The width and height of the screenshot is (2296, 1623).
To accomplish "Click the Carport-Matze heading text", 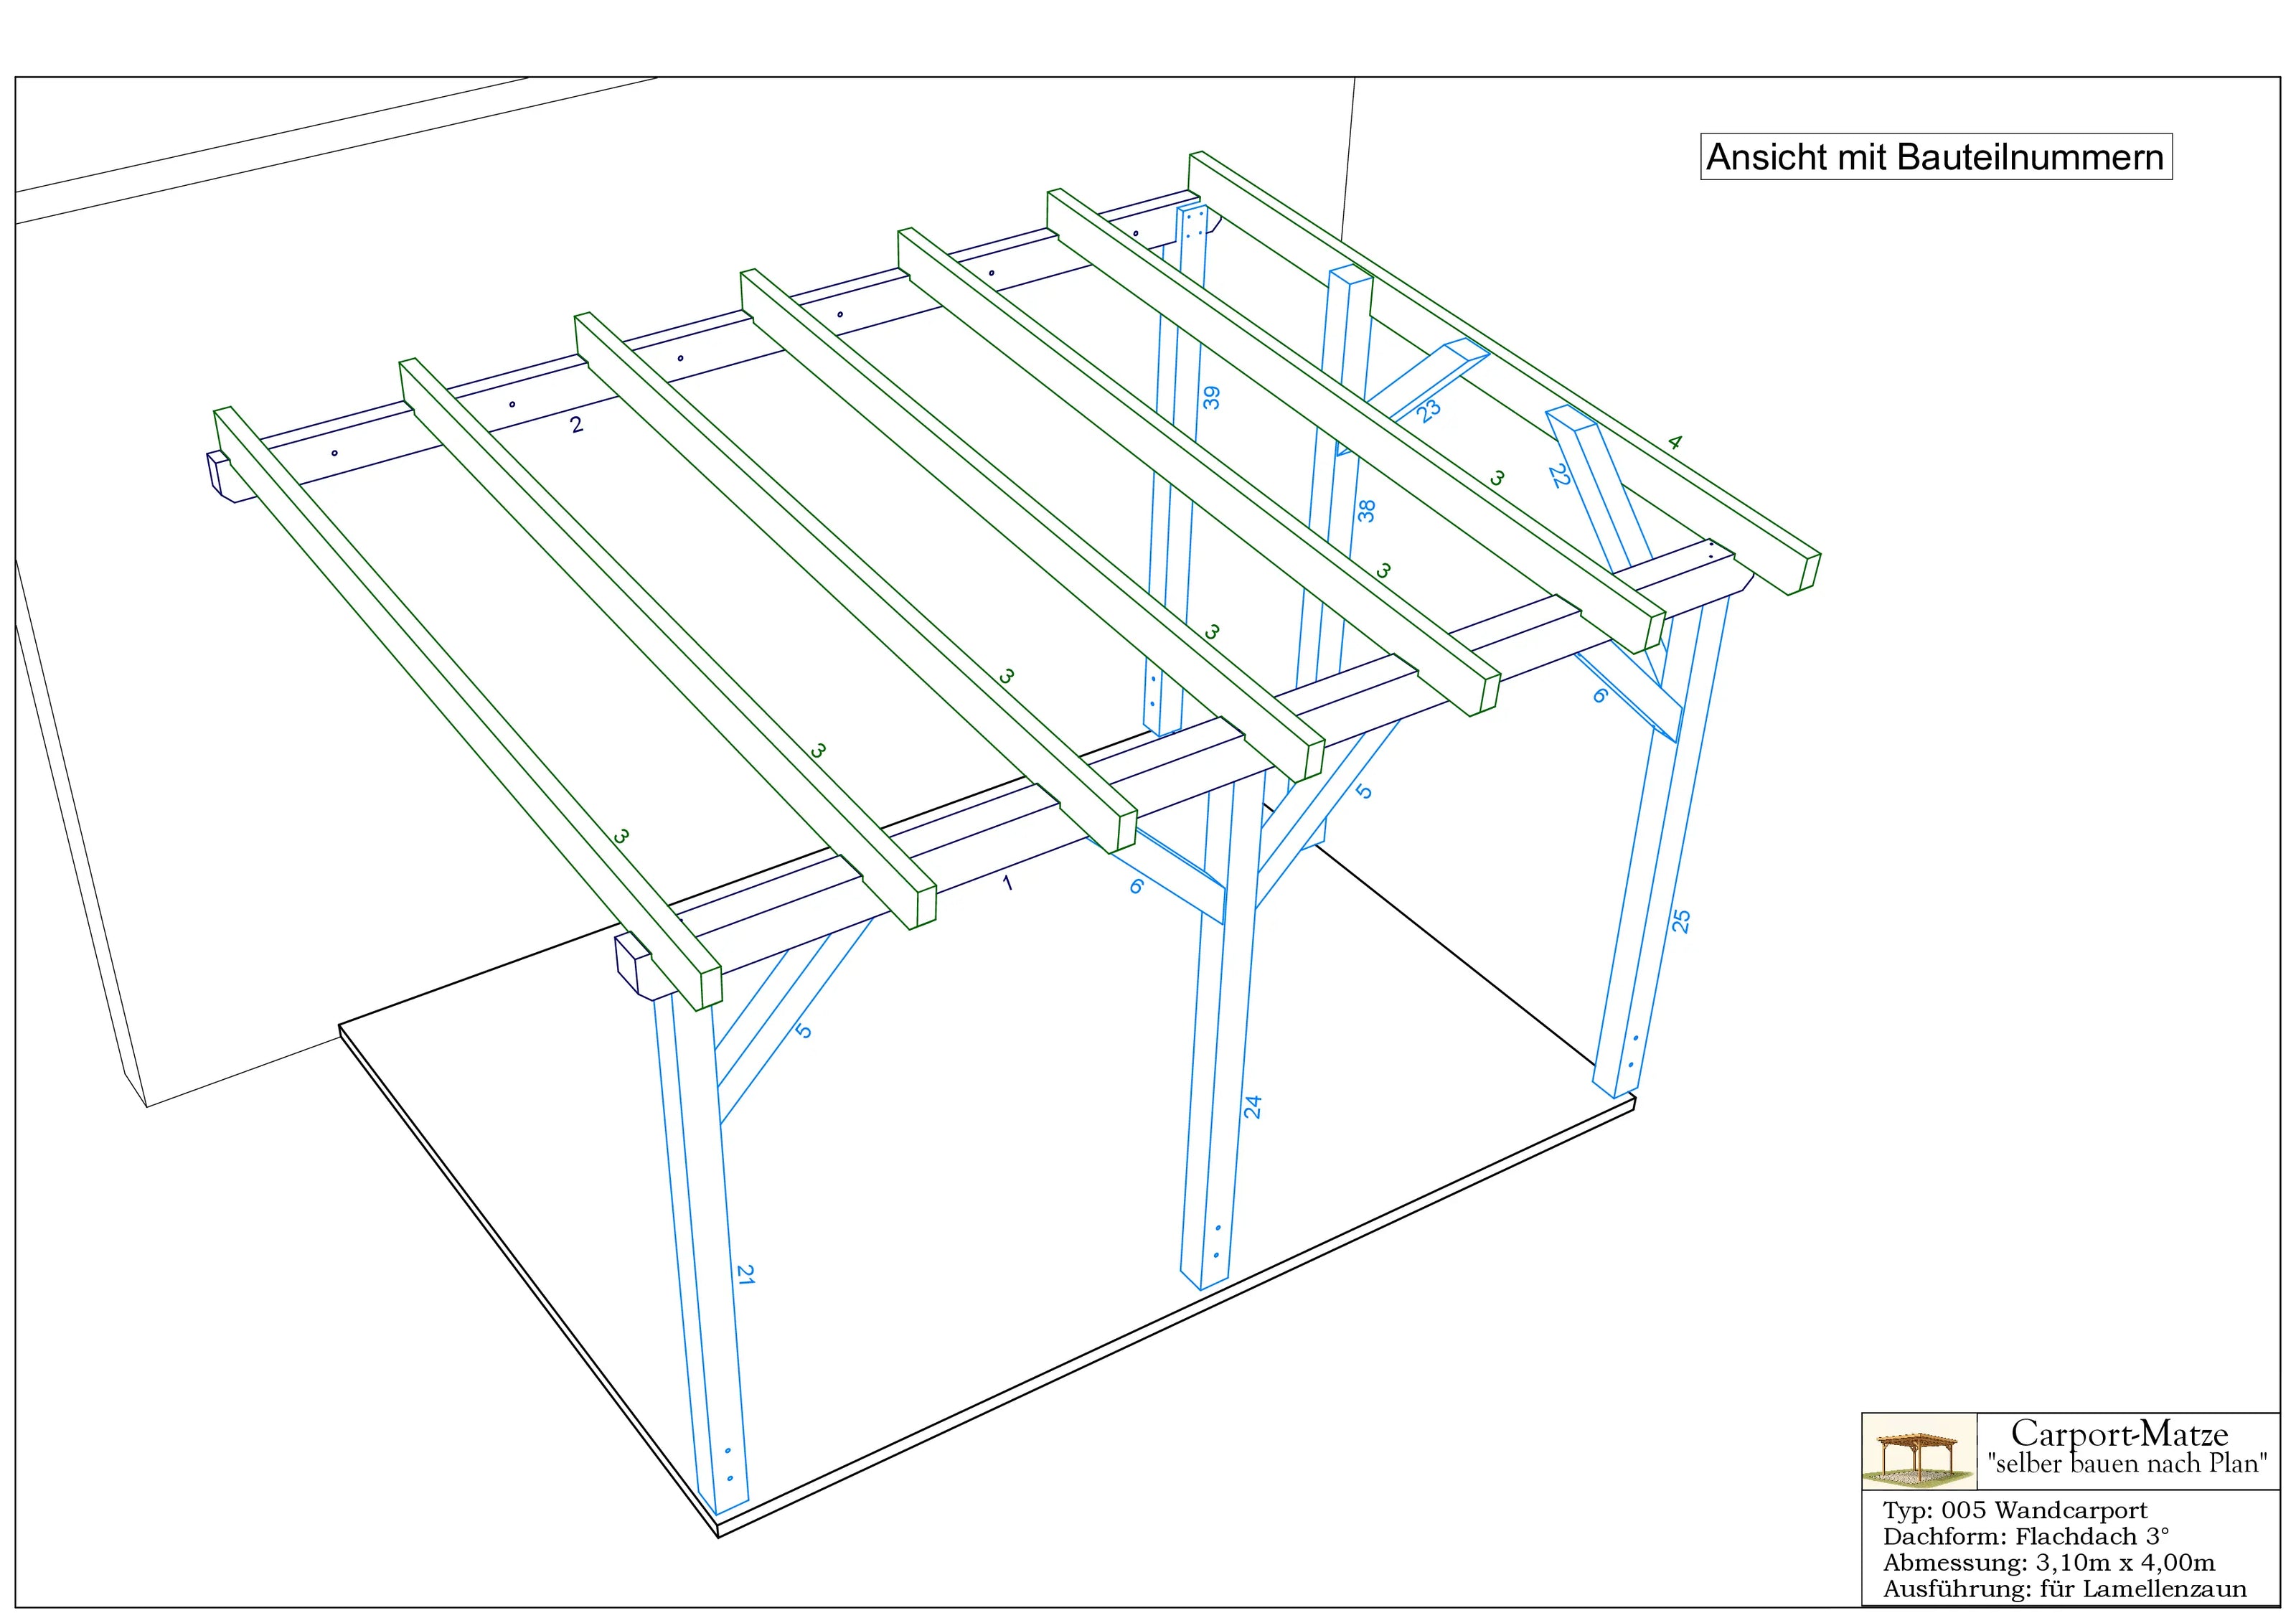I will click(x=2119, y=1434).
